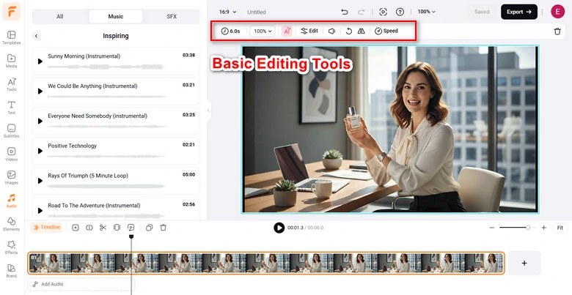Viewport: 572px width, 295px height.
Task: Switch to the SFX tab
Action: [172, 16]
